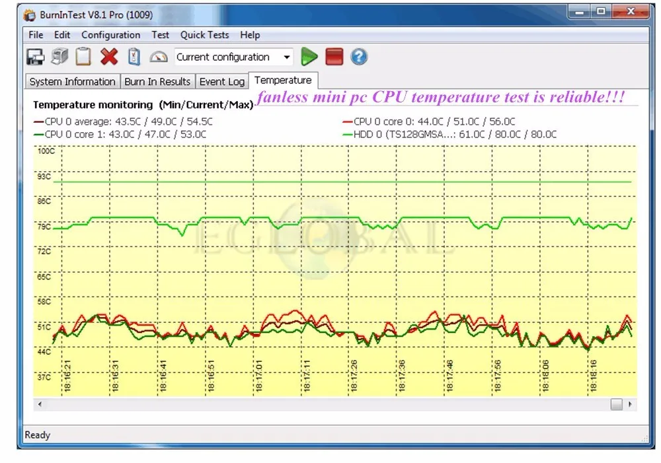Viewport: 661px width, 463px height.
Task: Click BurnInTest app icon in title bar
Action: tap(30, 15)
